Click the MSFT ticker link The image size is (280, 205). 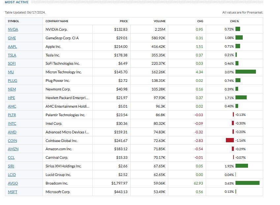12,192
